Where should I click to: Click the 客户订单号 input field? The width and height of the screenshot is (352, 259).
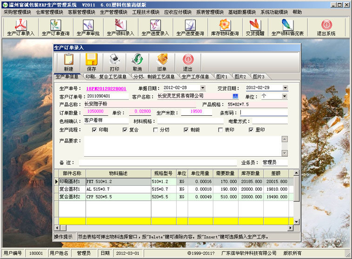(107, 96)
